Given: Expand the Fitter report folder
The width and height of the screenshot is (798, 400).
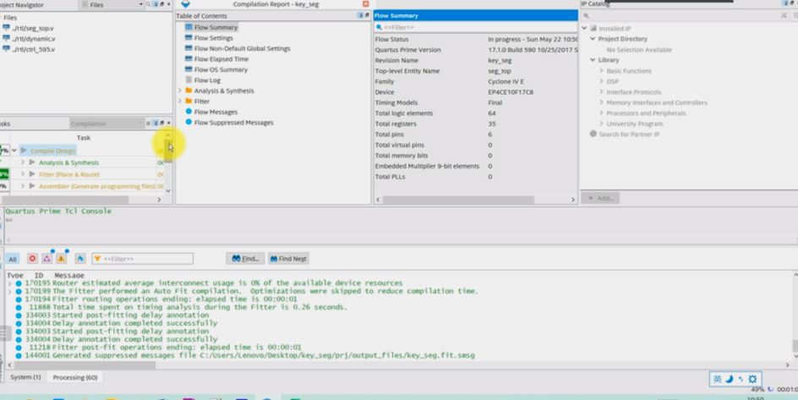Looking at the screenshot, I should click(x=179, y=101).
